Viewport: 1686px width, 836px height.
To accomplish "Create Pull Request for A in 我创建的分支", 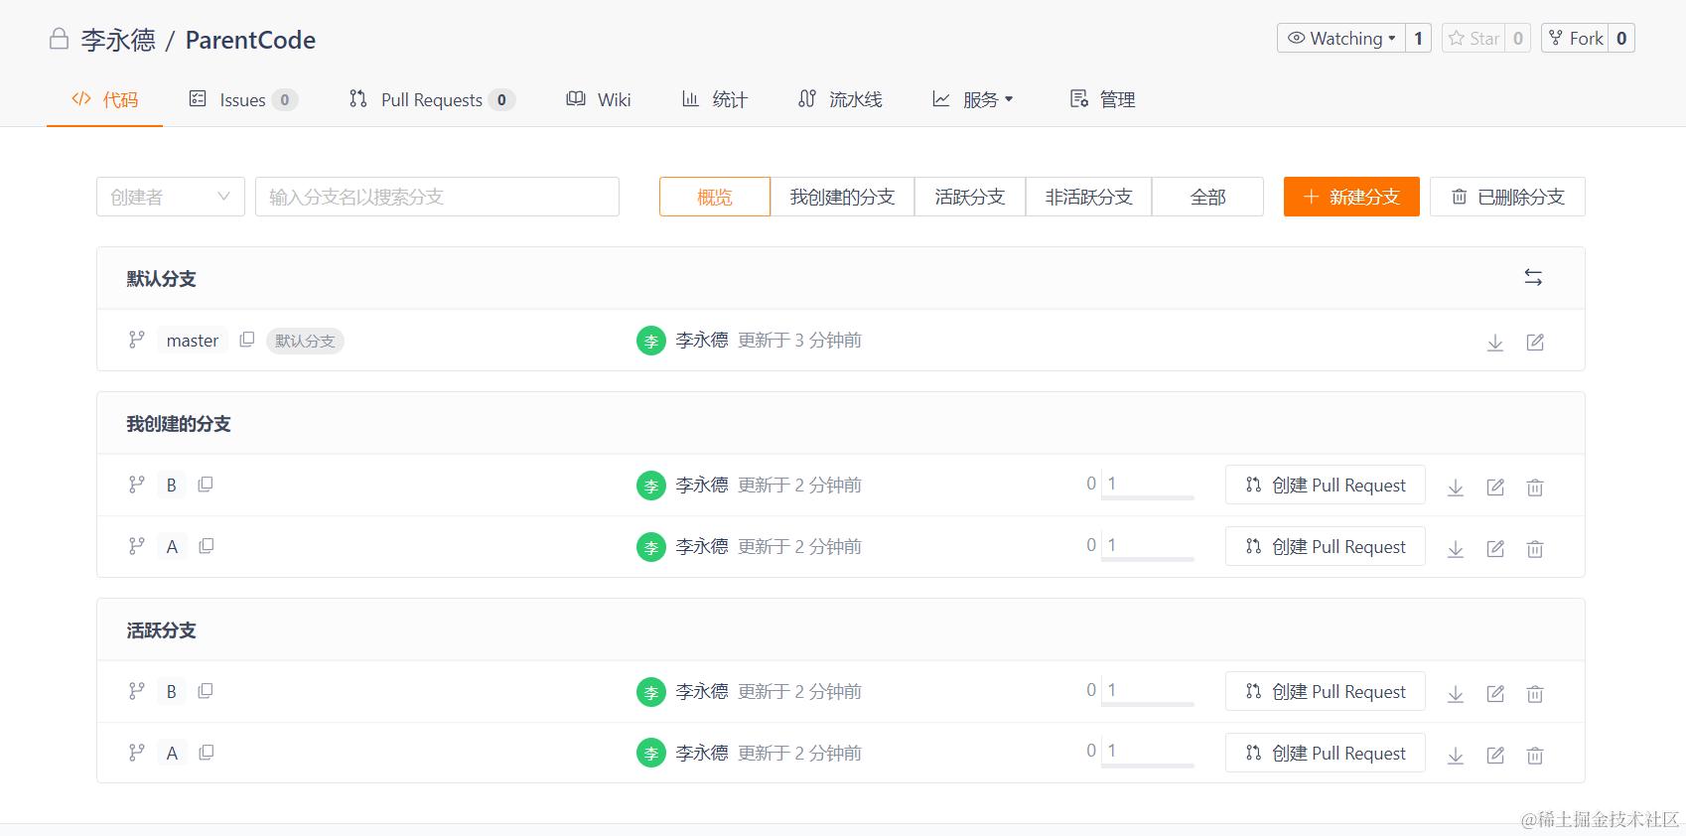I will (1326, 546).
